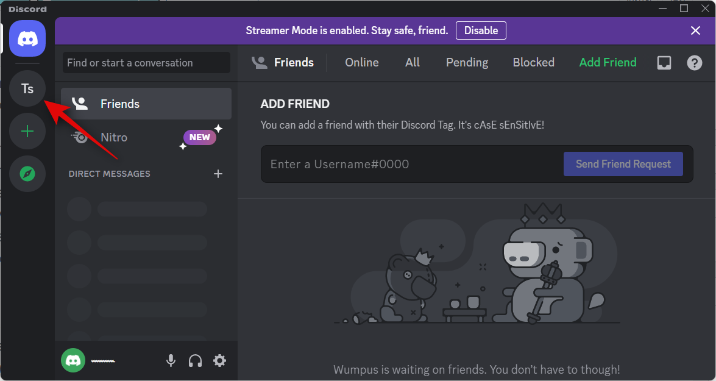Disable Streamer Mode
Screen dimensions: 716x381
pos(481,30)
